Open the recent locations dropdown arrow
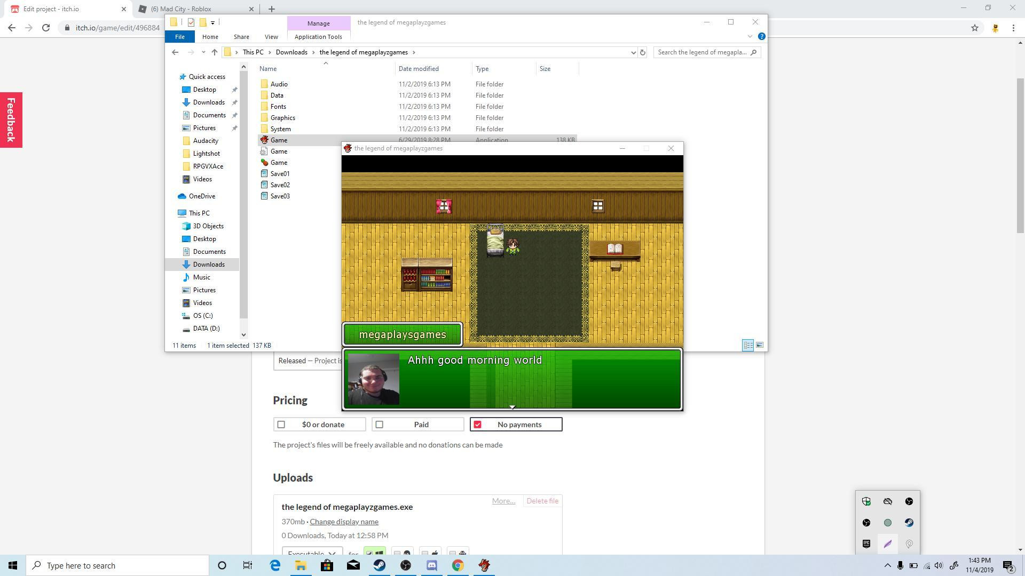 203,52
